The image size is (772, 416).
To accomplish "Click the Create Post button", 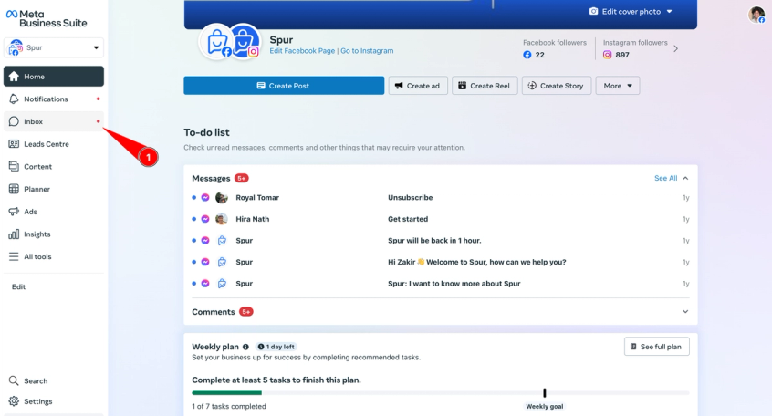I will click(x=284, y=86).
